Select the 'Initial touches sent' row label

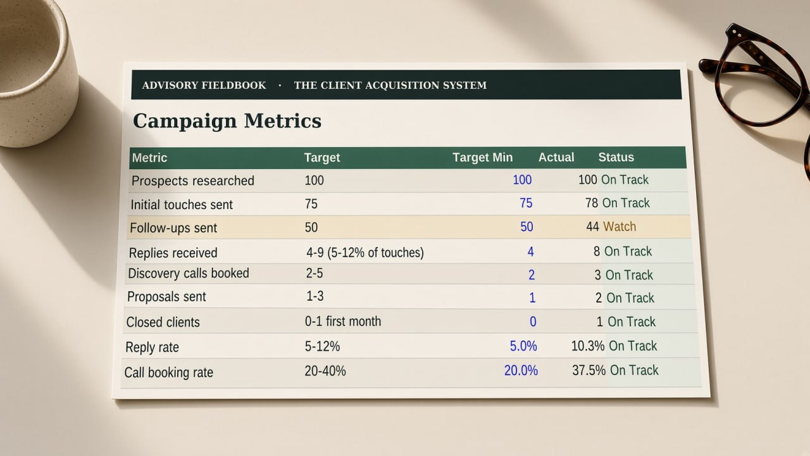[182, 205]
